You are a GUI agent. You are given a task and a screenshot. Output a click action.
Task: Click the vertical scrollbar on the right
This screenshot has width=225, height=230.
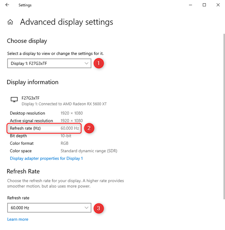coord(224,117)
